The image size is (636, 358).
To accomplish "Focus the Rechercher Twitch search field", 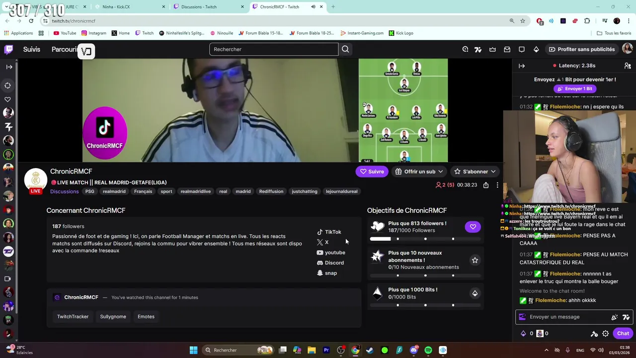I will (274, 49).
